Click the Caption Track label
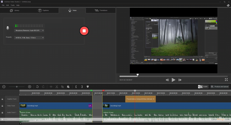 12,99
